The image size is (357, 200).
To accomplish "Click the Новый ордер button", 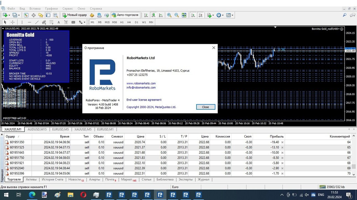I will tap(74, 15).
